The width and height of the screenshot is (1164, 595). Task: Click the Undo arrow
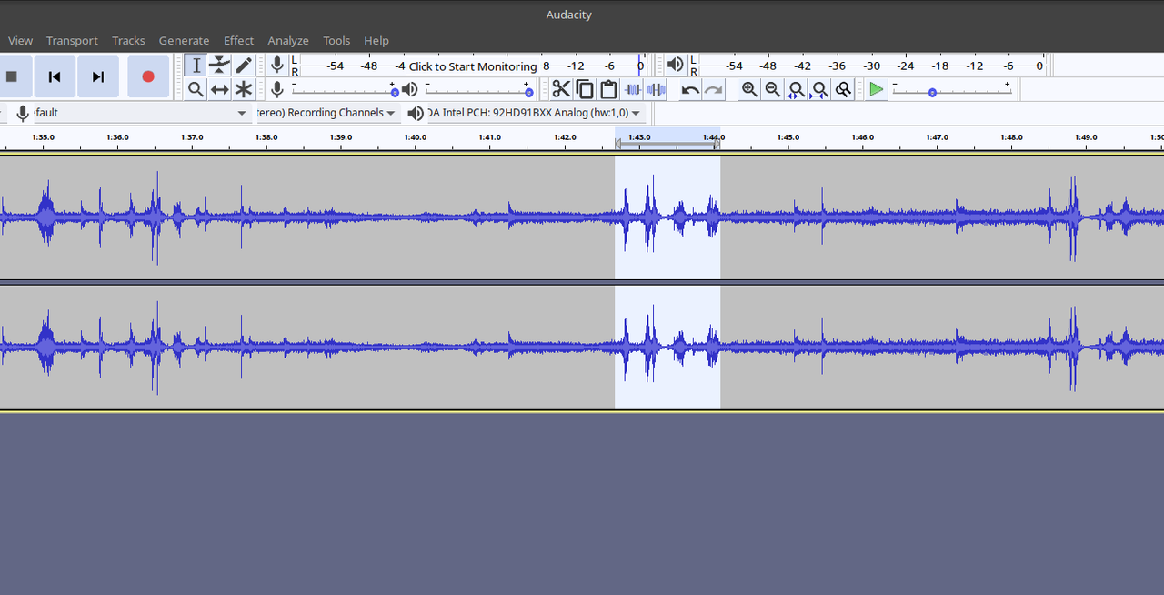click(x=690, y=89)
